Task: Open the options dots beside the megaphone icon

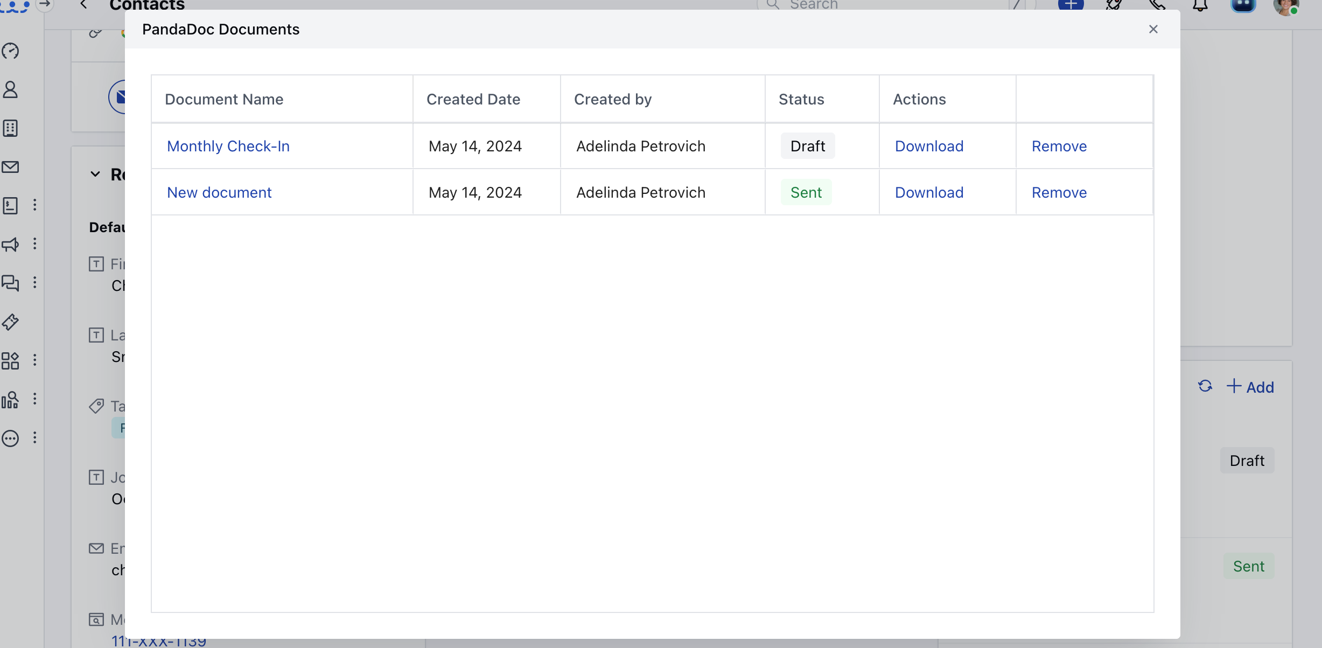Action: (x=34, y=243)
